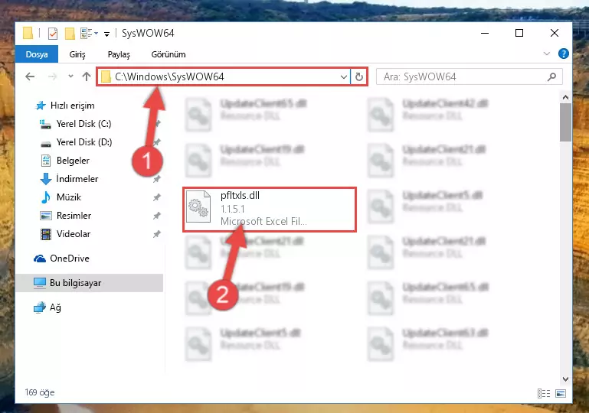Screen dimensions: 589x413
Task: Open the Customize Quick Access Toolbar dropdown
Action: (106, 34)
